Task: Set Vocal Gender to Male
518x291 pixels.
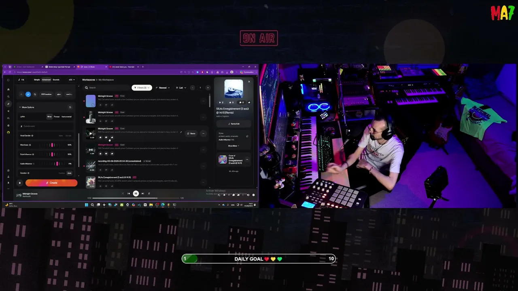Action: (x=61, y=136)
